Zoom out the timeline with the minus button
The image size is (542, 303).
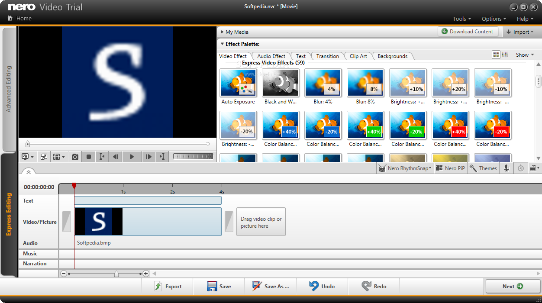pos(64,274)
